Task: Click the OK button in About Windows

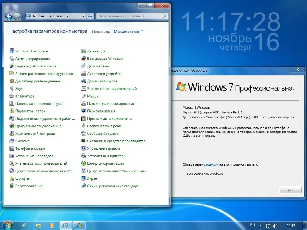Action: pyautogui.click(x=290, y=190)
